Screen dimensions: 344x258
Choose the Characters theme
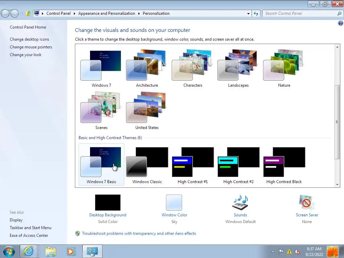pos(192,68)
